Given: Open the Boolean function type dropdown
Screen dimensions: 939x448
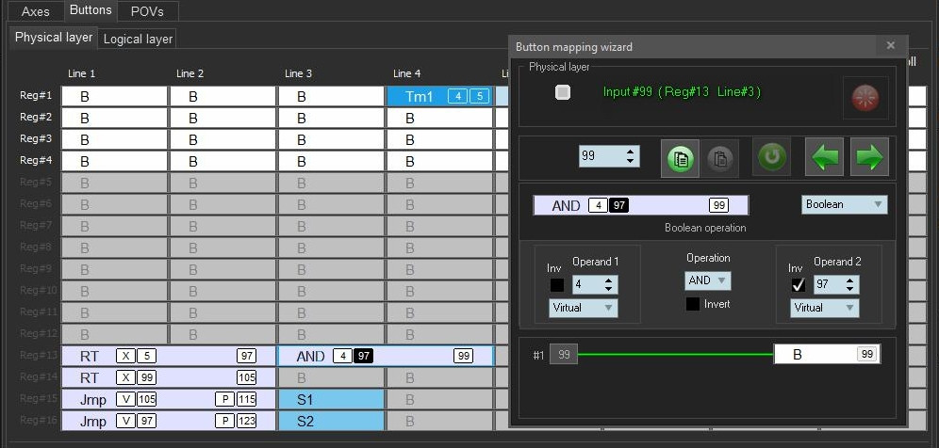Looking at the screenshot, I should pos(845,204).
